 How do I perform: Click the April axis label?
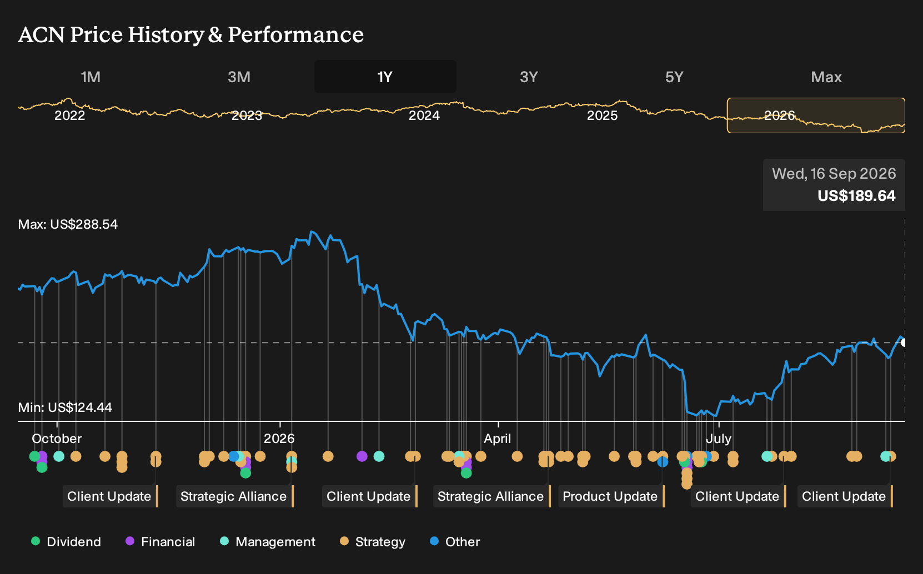(498, 439)
